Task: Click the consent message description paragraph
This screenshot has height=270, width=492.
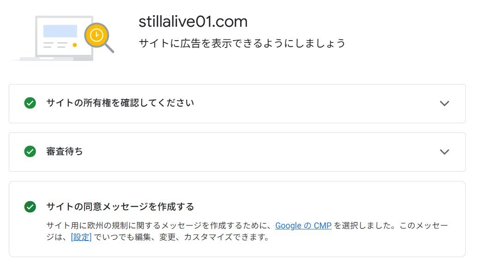Action: [x=247, y=231]
